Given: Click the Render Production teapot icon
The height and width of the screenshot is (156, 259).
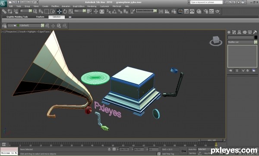Looking at the screenshot, I should tap(218, 11).
